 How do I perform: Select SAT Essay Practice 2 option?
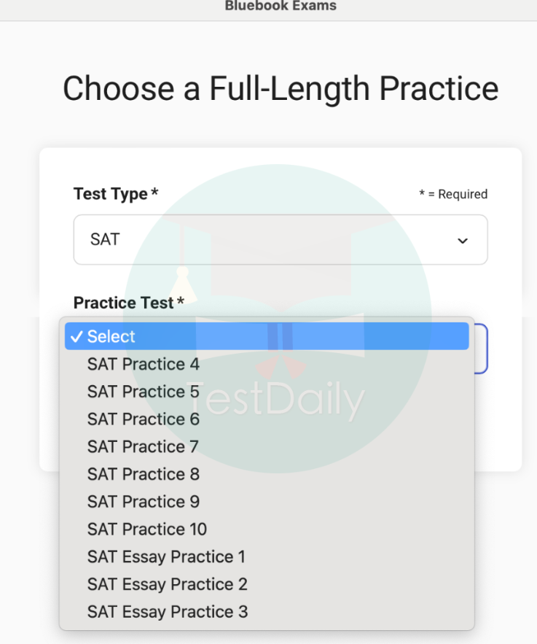[x=168, y=584]
